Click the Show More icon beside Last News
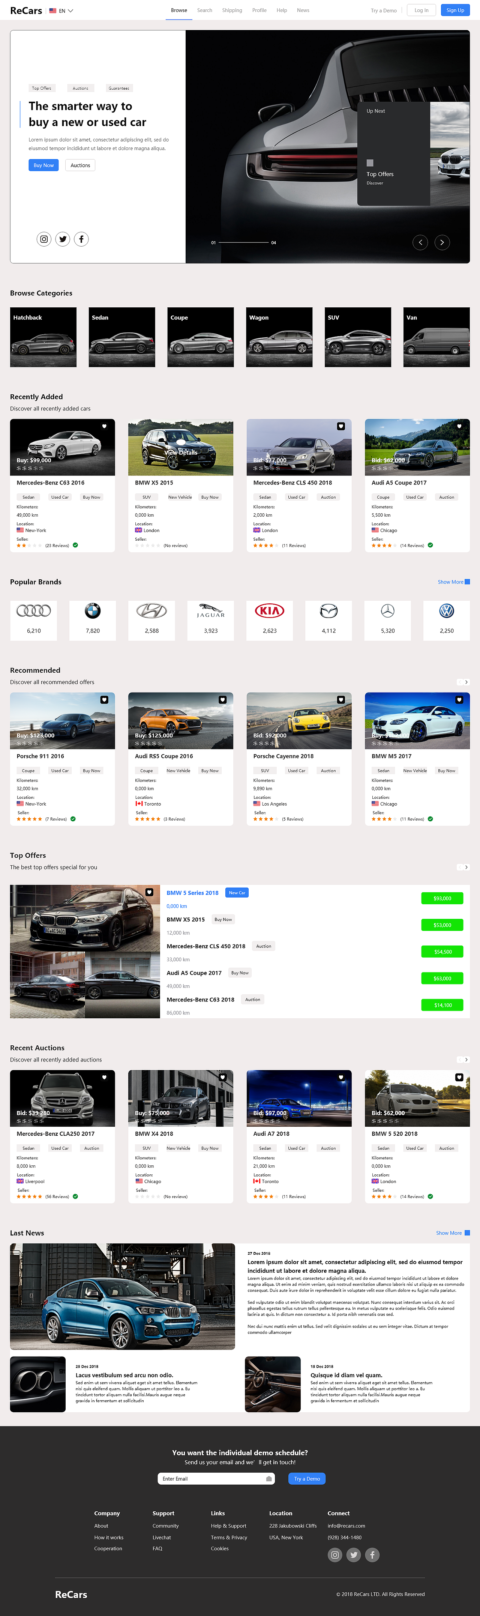This screenshot has height=1616, width=480. (x=468, y=1233)
